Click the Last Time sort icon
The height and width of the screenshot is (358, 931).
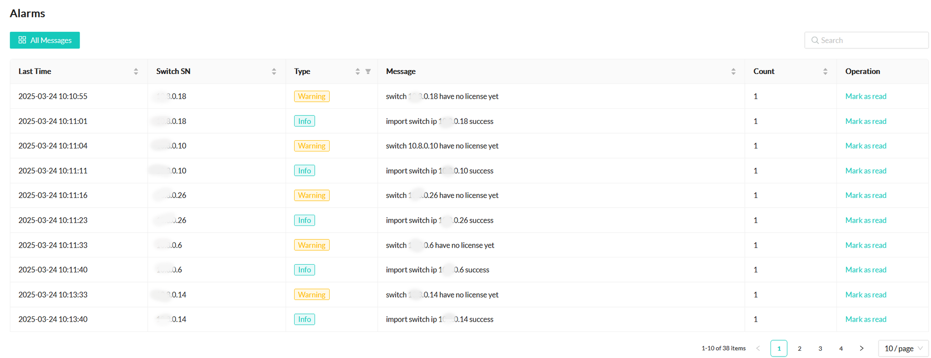[x=136, y=72]
